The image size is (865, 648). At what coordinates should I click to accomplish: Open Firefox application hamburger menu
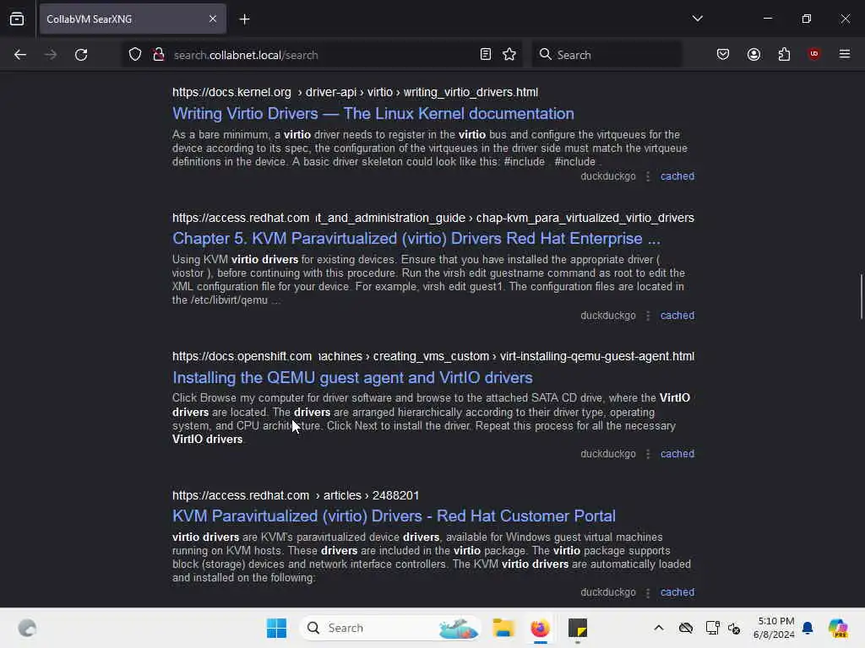click(845, 54)
